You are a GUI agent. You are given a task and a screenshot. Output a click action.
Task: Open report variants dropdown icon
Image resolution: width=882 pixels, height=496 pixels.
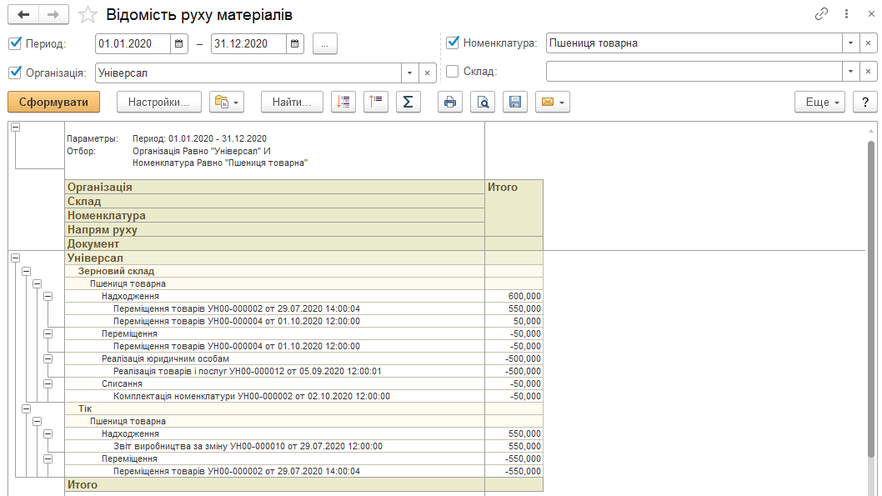pyautogui.click(x=227, y=102)
